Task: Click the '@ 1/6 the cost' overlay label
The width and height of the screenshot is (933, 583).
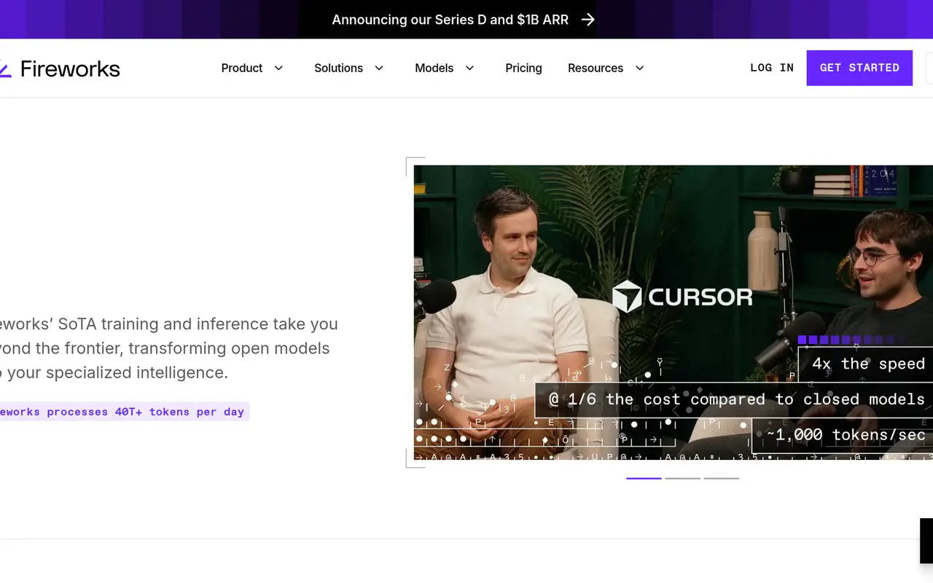Action: 735,399
